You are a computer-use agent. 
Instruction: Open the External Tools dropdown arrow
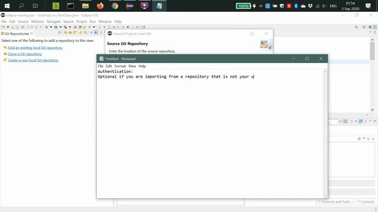click(70, 27)
